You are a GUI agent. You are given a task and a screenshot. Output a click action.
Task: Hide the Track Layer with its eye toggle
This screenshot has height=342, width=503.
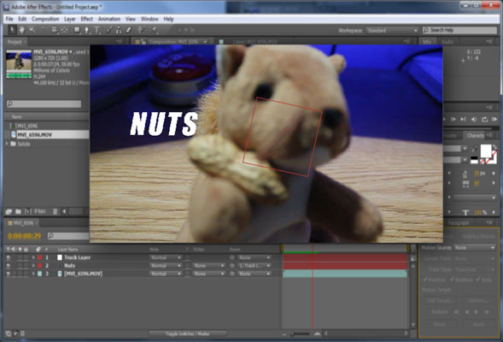(x=9, y=257)
